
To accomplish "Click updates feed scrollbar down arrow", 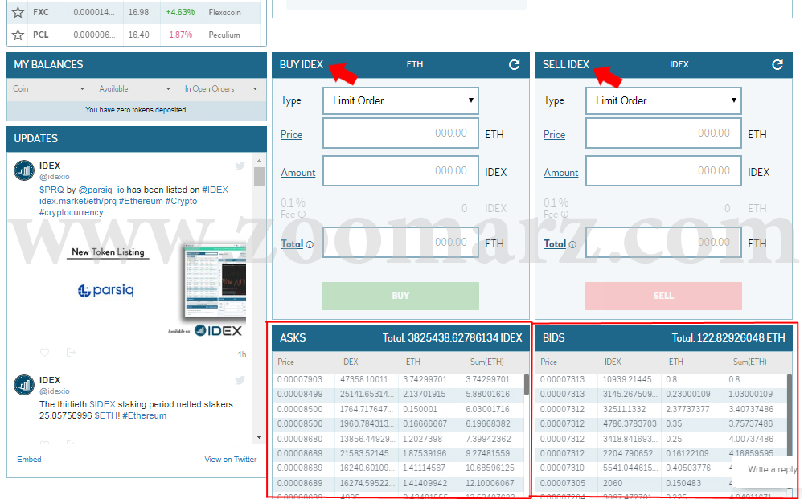I will pos(259,437).
